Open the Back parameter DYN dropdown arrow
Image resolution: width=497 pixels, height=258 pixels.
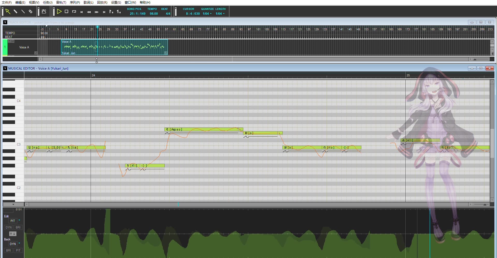tap(19, 243)
